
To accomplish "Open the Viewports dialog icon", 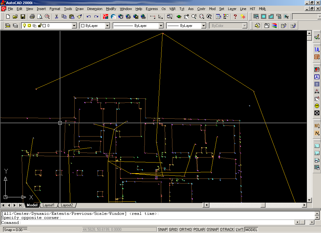I will (x=256, y=17).
